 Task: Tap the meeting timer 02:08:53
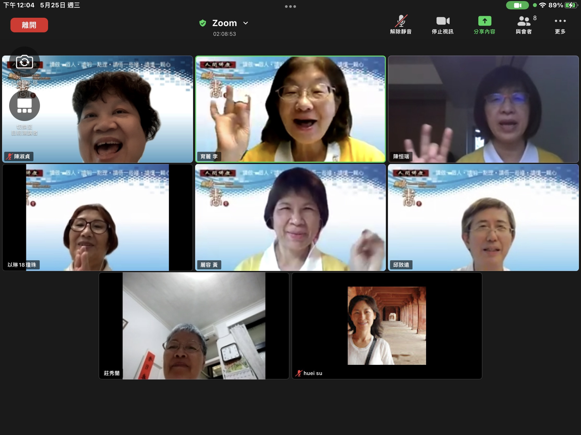coord(224,34)
